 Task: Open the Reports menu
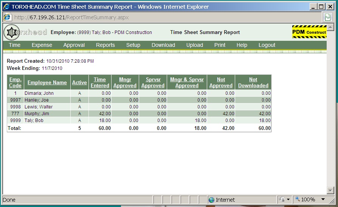pyautogui.click(x=105, y=45)
